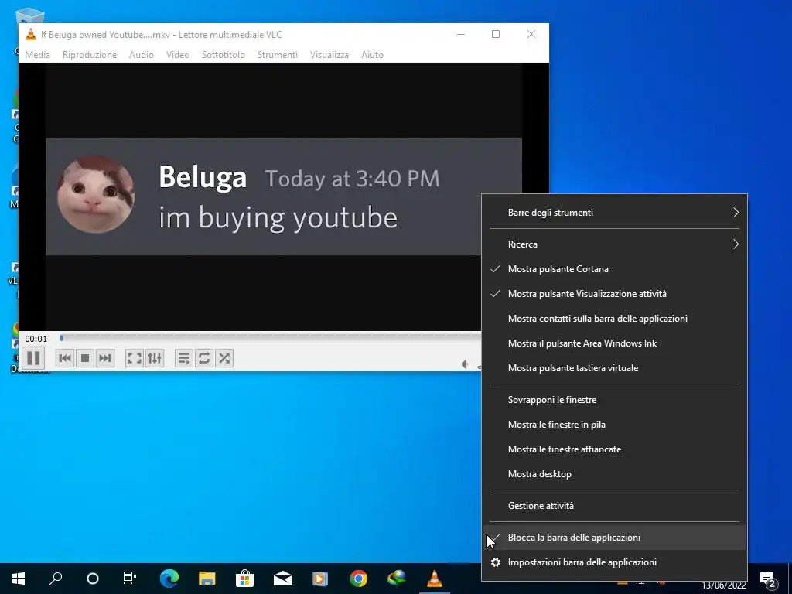Open the Audio menu
Viewport: 792px width, 594px height.
[x=141, y=55]
